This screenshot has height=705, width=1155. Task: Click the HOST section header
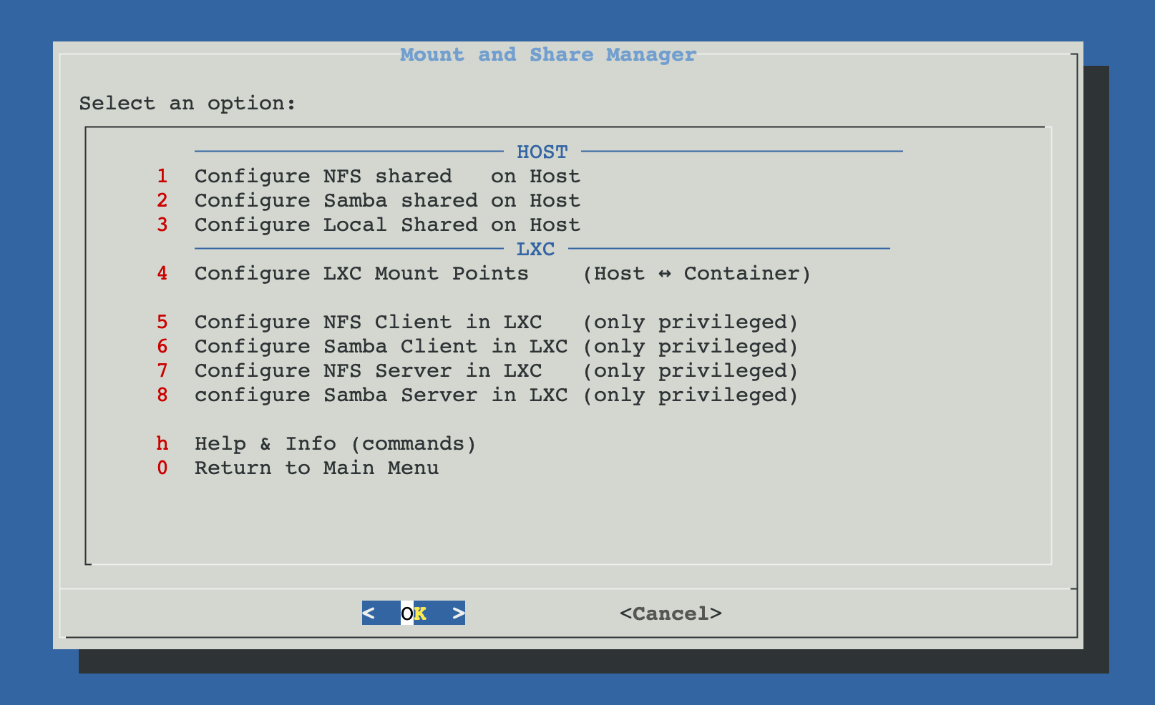coord(542,152)
